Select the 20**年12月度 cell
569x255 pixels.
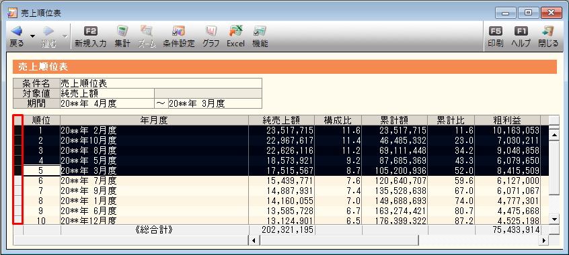154,220
